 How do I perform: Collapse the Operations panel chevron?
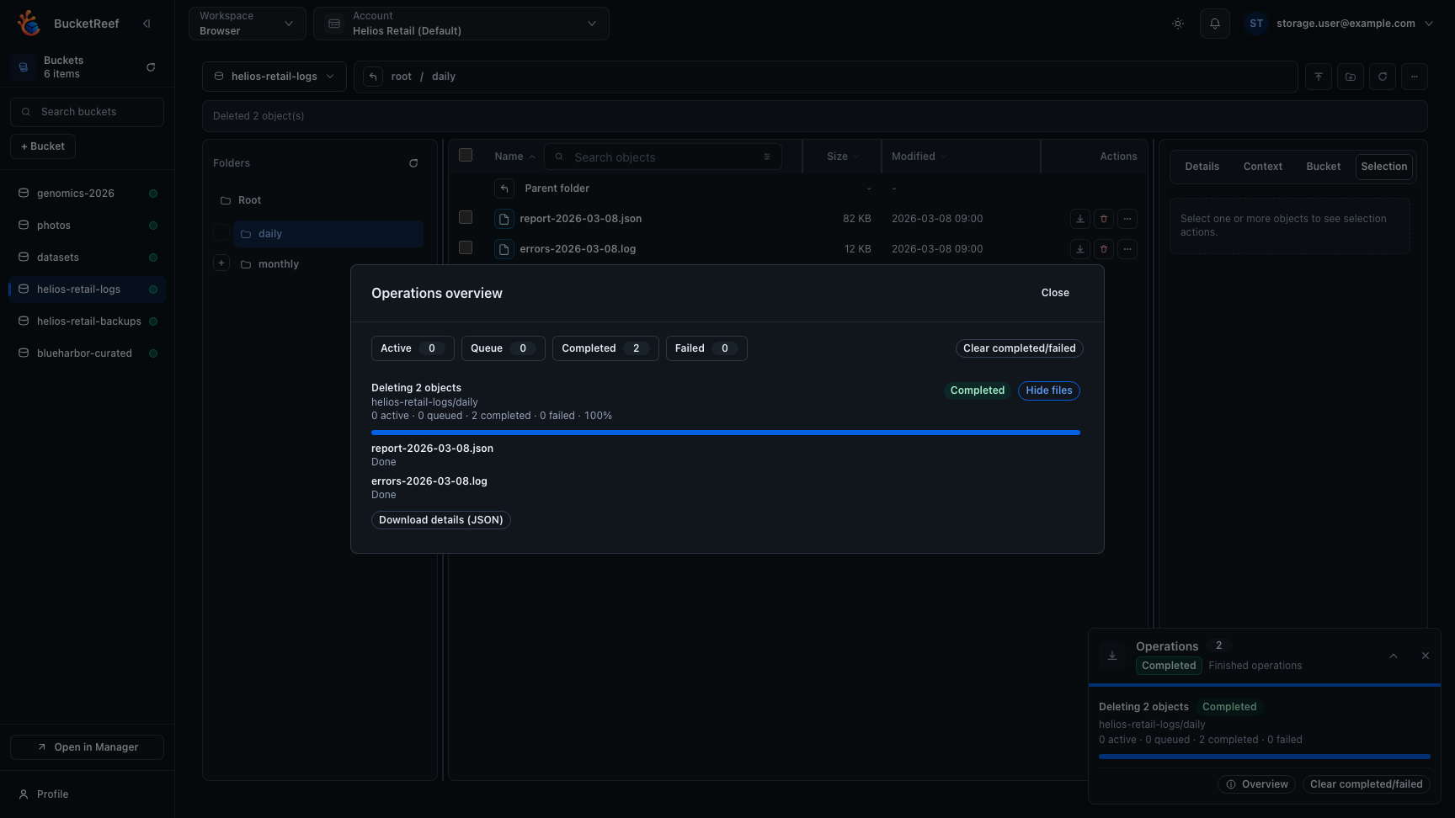click(1394, 656)
